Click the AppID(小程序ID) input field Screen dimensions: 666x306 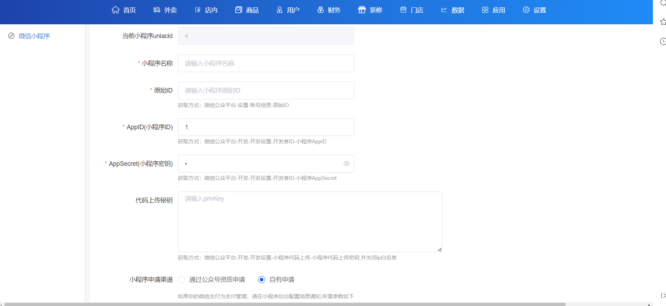click(x=266, y=127)
